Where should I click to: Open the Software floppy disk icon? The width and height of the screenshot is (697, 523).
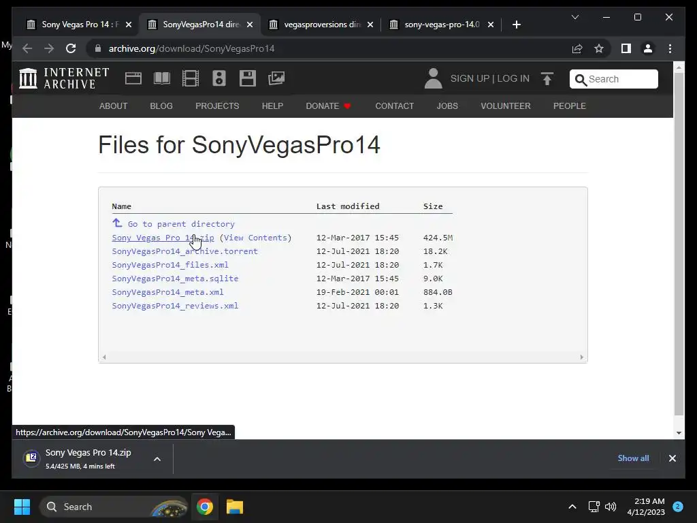[x=248, y=78]
